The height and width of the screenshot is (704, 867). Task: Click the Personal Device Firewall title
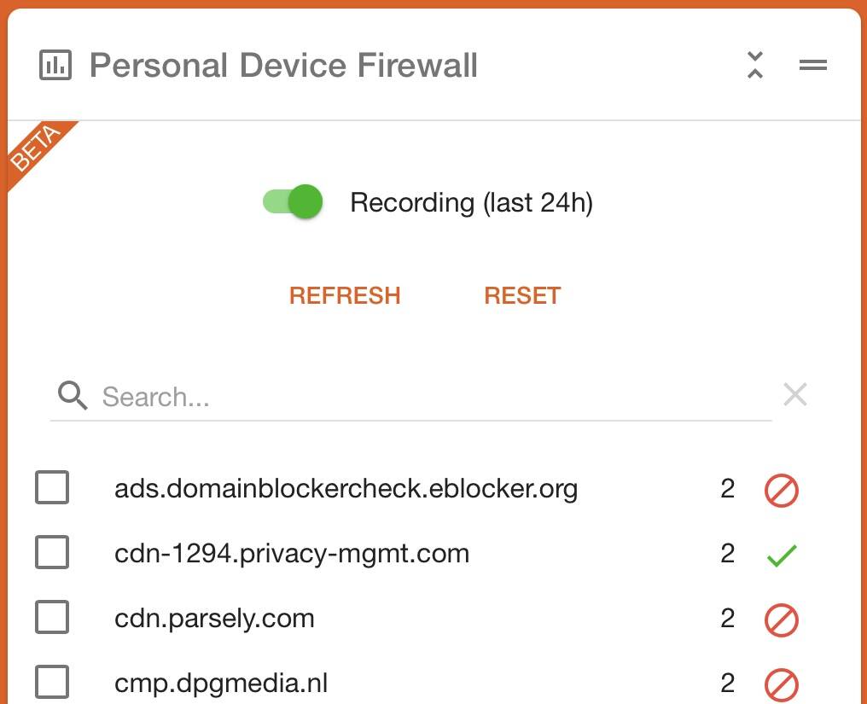pos(283,65)
